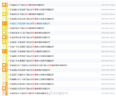Click the timestamp 2023/04/19 08:40

108,9
